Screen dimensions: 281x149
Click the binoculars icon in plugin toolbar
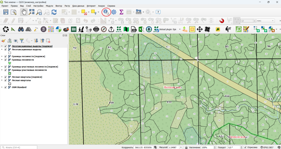(21, 29)
